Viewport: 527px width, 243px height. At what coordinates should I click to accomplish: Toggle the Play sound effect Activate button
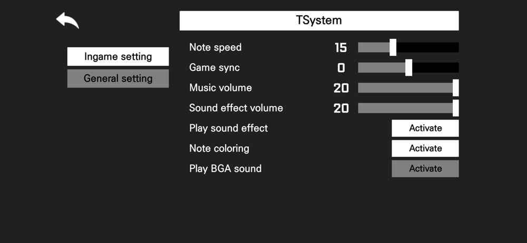point(425,128)
